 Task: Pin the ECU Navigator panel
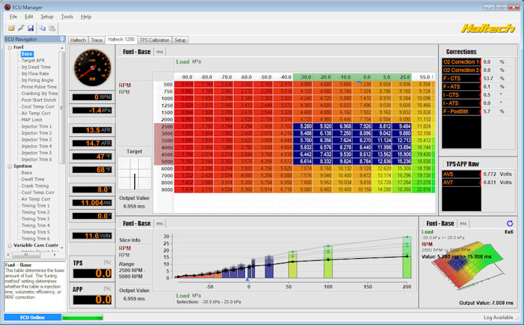(x=62, y=39)
